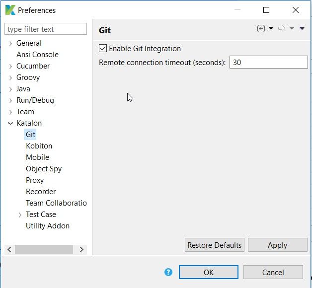Click the Restore Defaults button
The width and height of the screenshot is (312, 288).
[214, 245]
